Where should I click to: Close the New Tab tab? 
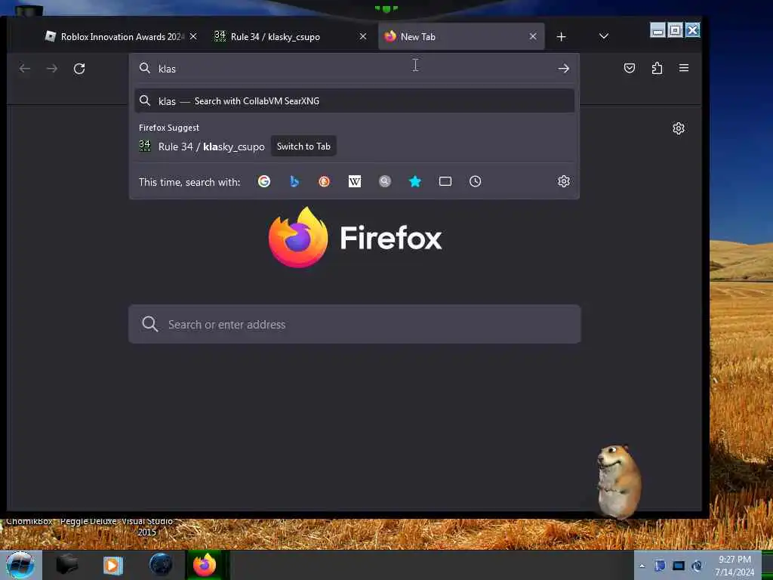tap(533, 36)
